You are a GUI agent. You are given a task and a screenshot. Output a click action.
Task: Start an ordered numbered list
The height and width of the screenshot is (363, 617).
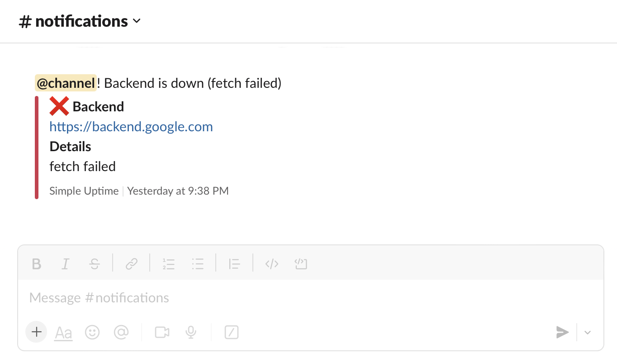169,264
